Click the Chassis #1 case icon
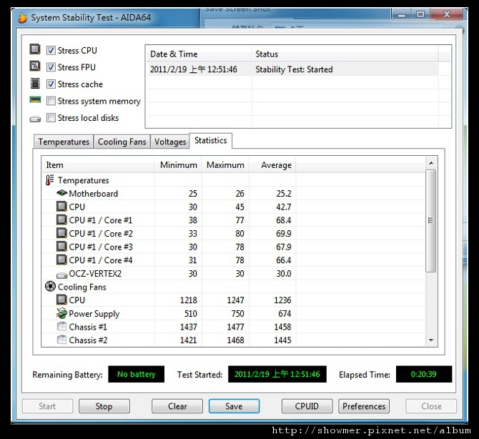This screenshot has width=479, height=439. pyautogui.click(x=61, y=326)
